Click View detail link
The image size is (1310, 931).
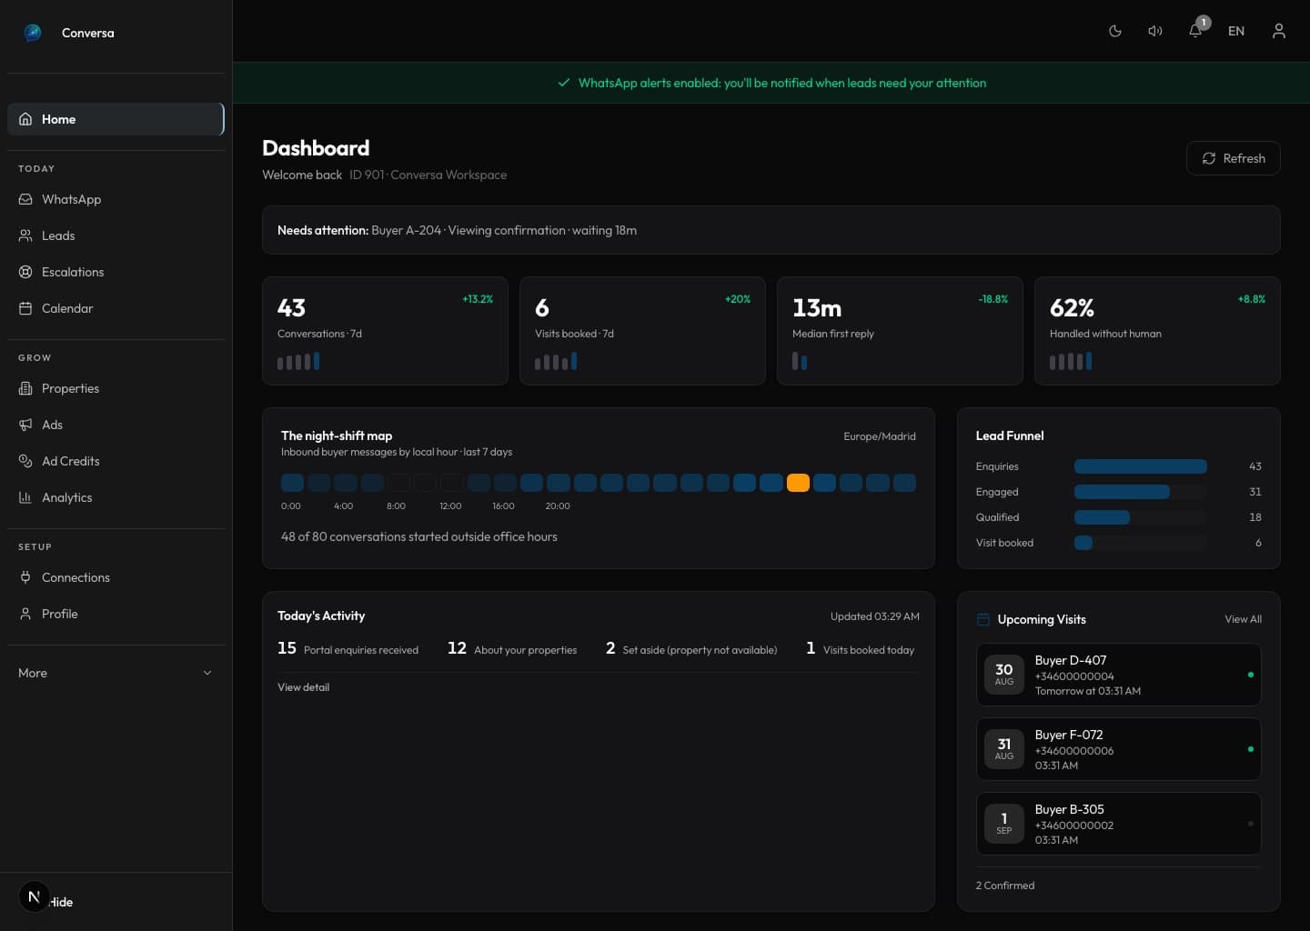[303, 687]
